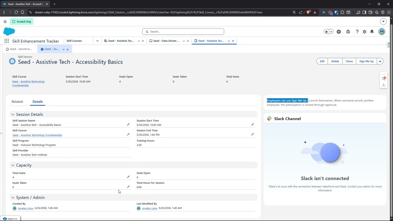Open Skill Course link in record highlights
The height and width of the screenshot is (221, 393).
(29, 83)
